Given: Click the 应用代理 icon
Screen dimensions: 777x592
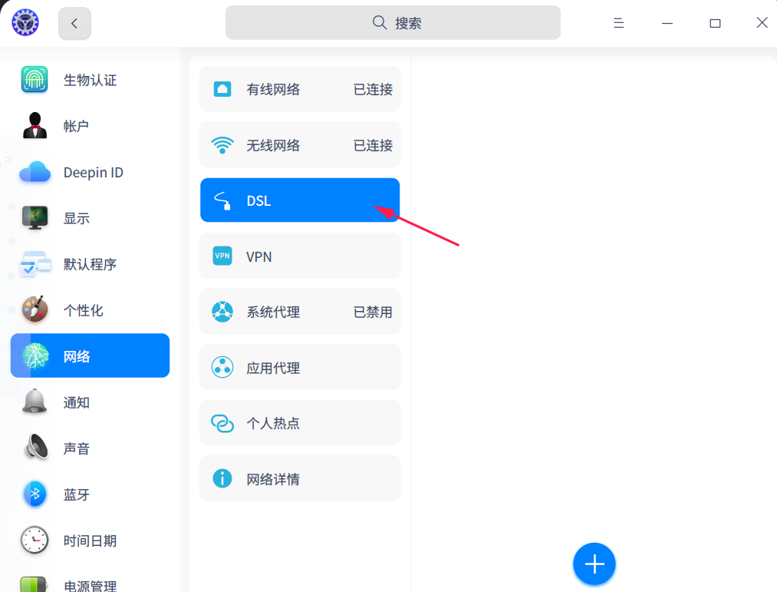Looking at the screenshot, I should click(222, 368).
